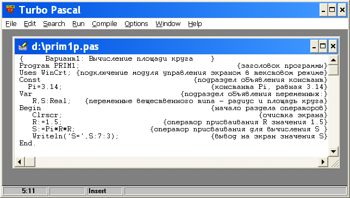Click the 'Var' keyword in code
The width and height of the screenshot is (350, 198).
(x=26, y=94)
